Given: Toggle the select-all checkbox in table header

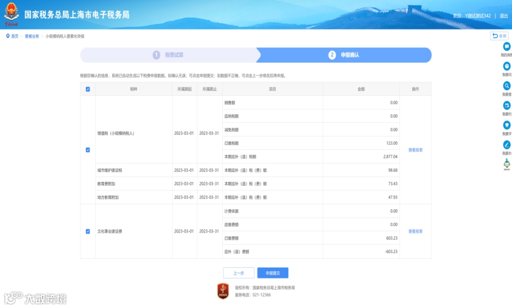Looking at the screenshot, I should pos(88,89).
